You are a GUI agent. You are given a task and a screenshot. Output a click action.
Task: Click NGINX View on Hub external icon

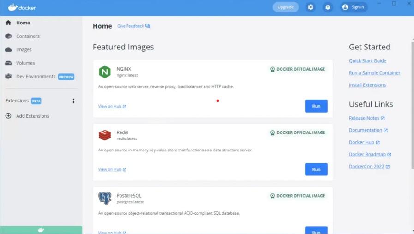(124, 107)
